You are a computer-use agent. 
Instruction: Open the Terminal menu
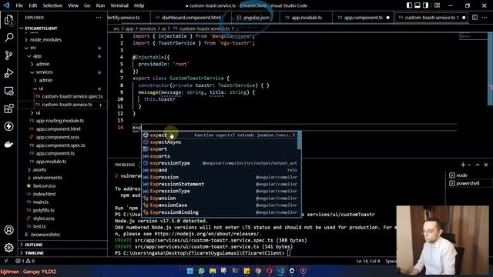click(119, 5)
